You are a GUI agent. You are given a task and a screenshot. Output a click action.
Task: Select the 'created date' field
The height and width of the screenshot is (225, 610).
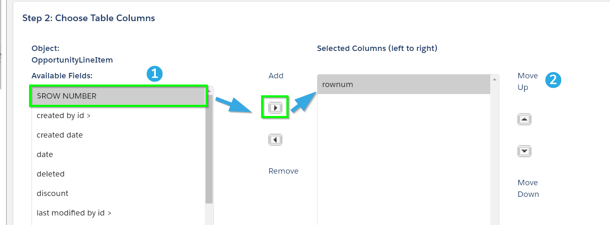coord(119,135)
